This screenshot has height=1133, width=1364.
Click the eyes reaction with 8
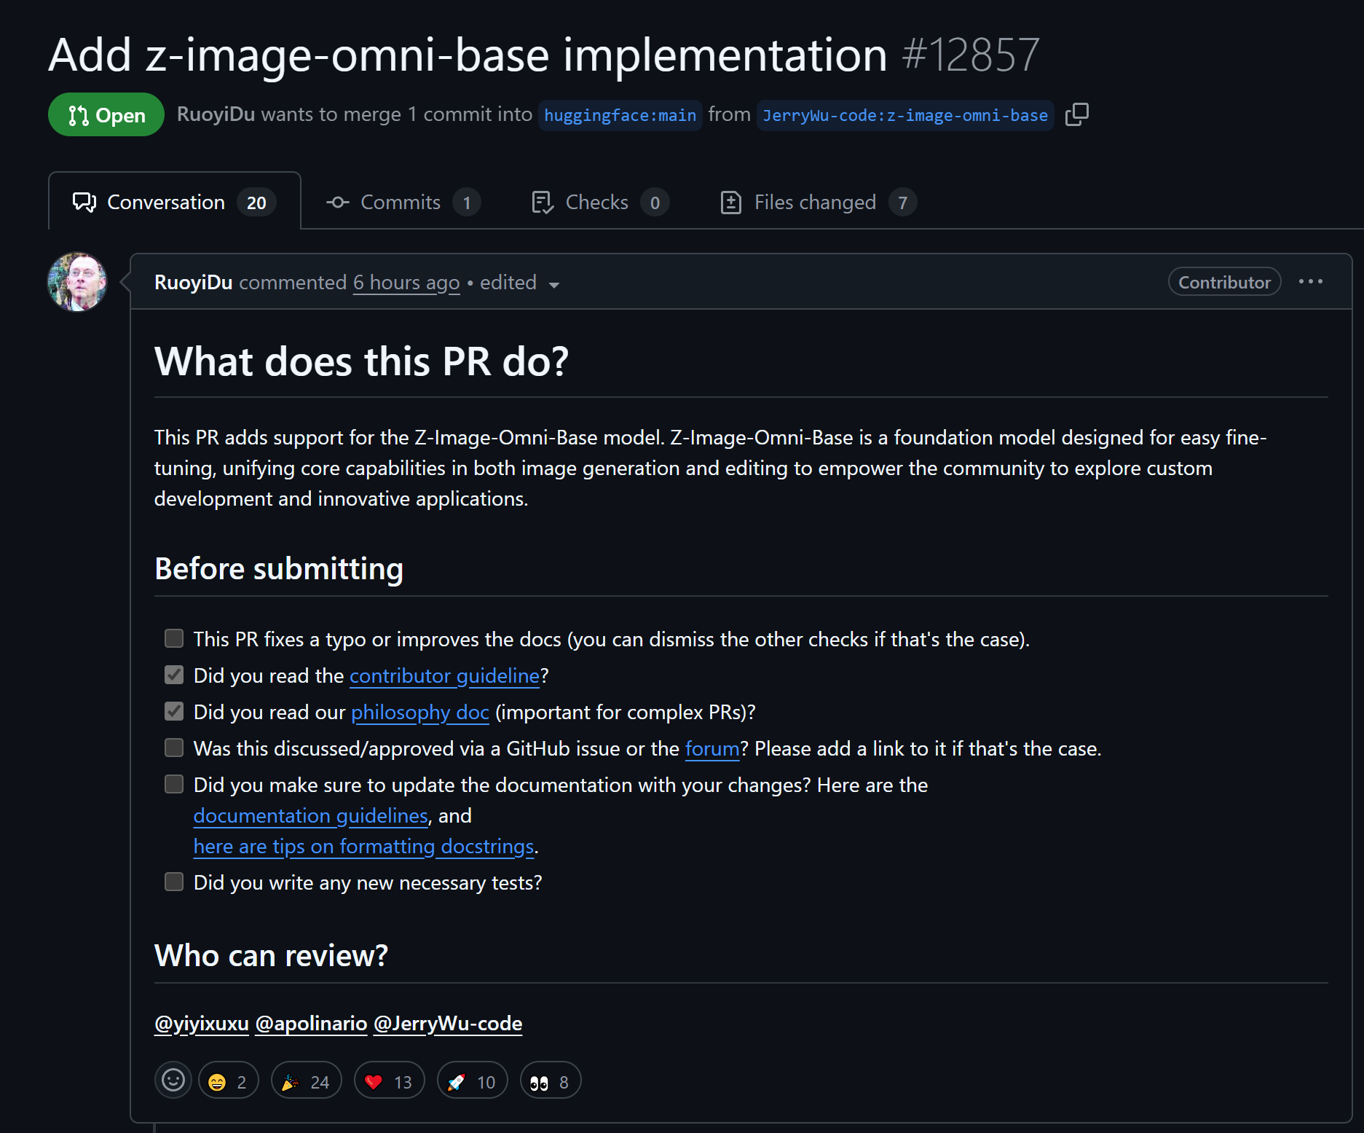(551, 1081)
